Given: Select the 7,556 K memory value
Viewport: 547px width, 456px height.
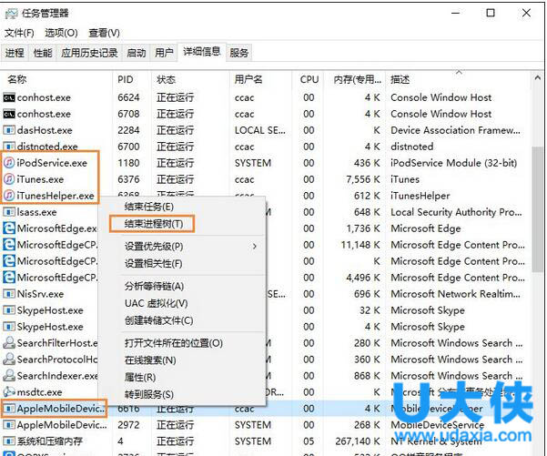Looking at the screenshot, I should [x=363, y=179].
